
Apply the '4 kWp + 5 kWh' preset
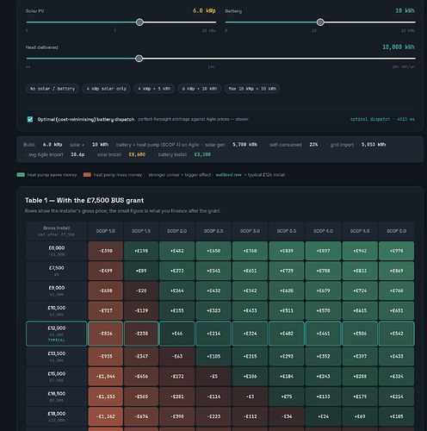point(154,89)
